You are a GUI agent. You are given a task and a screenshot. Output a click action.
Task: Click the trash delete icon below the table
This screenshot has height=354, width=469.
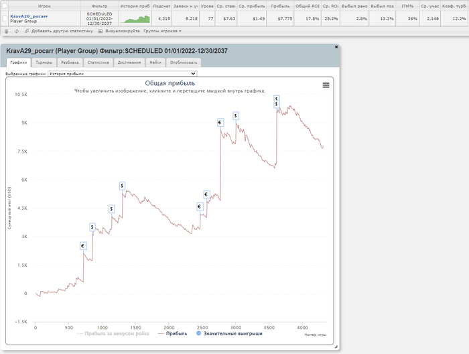click(x=7, y=31)
